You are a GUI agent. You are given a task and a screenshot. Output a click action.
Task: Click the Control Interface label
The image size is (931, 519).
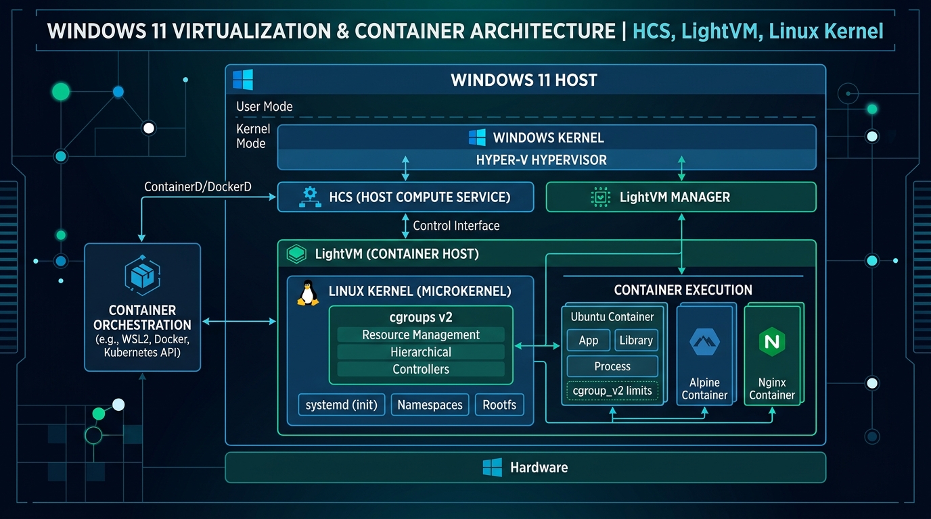pos(456,226)
